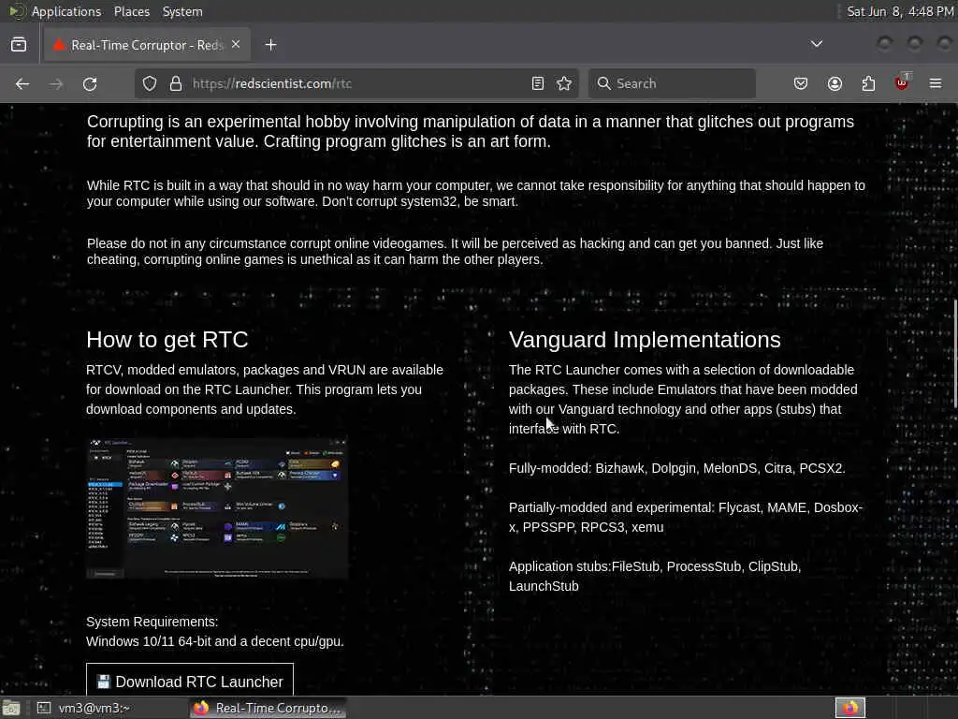Click the floppy disk icon on Download button

point(103,682)
